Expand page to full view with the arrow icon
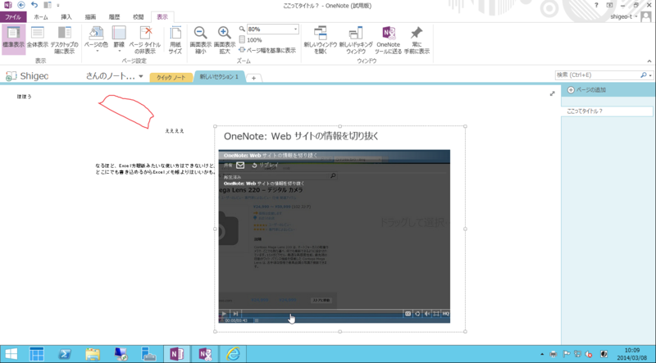Screen dimensions: 656x363 [x=552, y=93]
